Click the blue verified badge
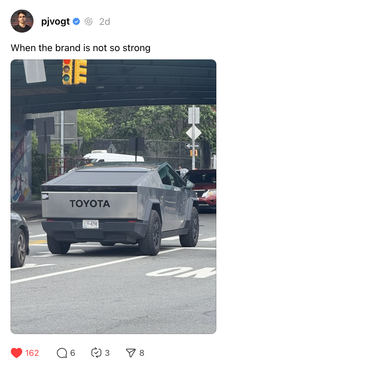The image size is (374, 366). click(76, 21)
